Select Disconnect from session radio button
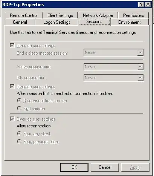The height and width of the screenshot is (176, 154). pos(19,100)
